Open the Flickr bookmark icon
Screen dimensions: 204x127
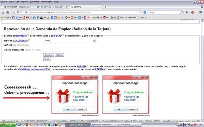click(20, 18)
